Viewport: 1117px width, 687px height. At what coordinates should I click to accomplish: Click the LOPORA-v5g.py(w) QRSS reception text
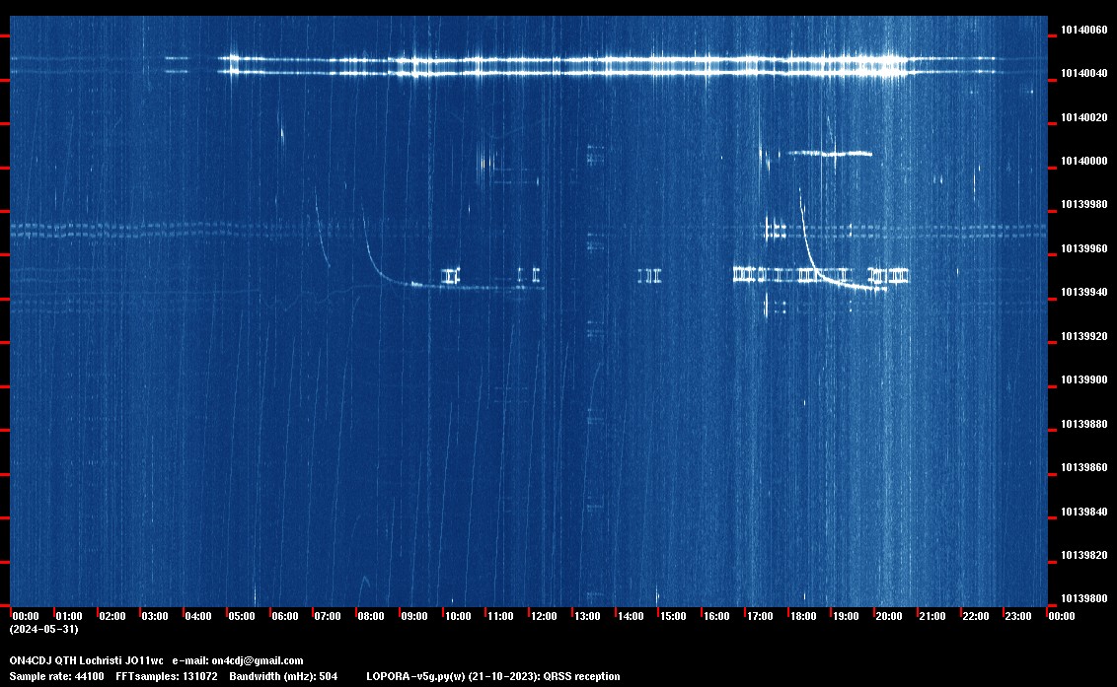click(493, 676)
